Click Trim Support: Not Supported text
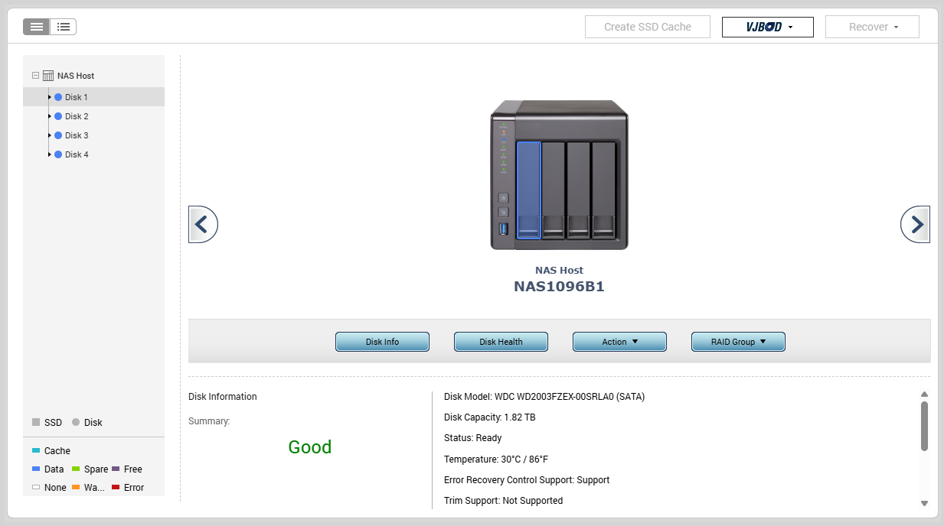Viewport: 944px width, 526px height. click(x=503, y=501)
